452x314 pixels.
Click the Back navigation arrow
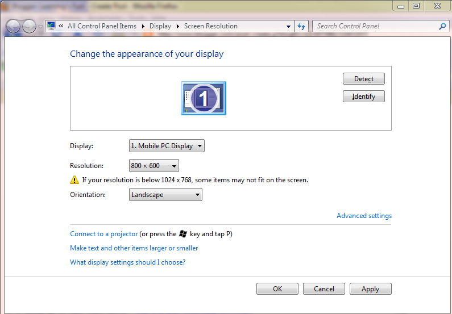(x=13, y=27)
